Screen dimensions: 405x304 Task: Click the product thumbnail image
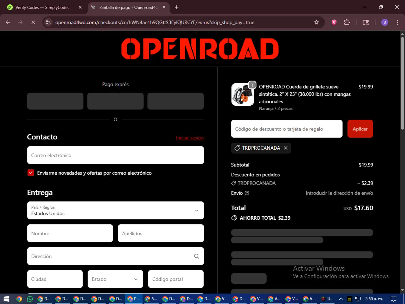point(242,94)
